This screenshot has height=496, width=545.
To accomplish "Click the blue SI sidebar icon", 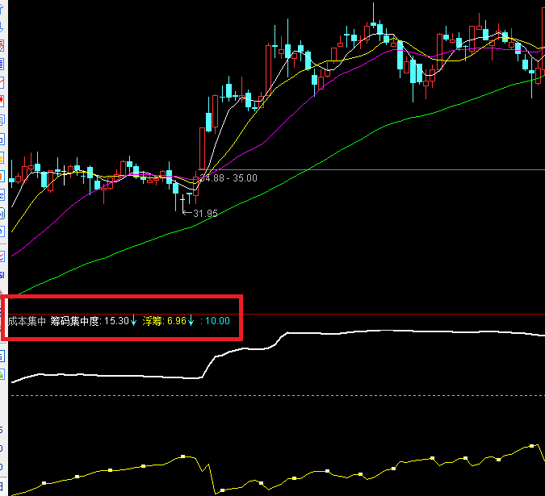I will (2, 276).
